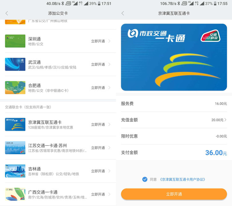Tap the orange 立即开通 button

(174, 194)
